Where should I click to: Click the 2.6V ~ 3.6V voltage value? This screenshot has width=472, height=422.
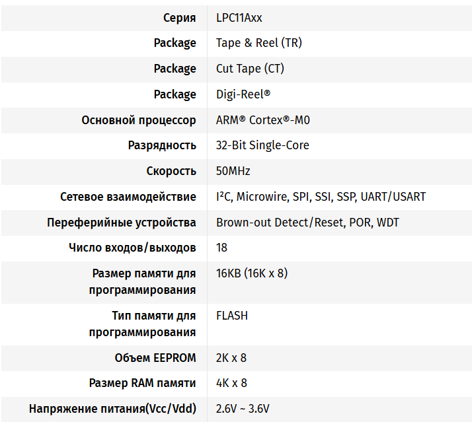(x=243, y=409)
